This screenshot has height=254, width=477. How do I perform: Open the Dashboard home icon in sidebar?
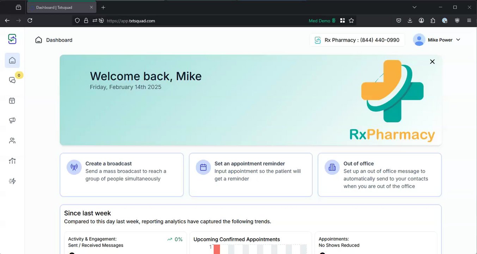(x=12, y=60)
